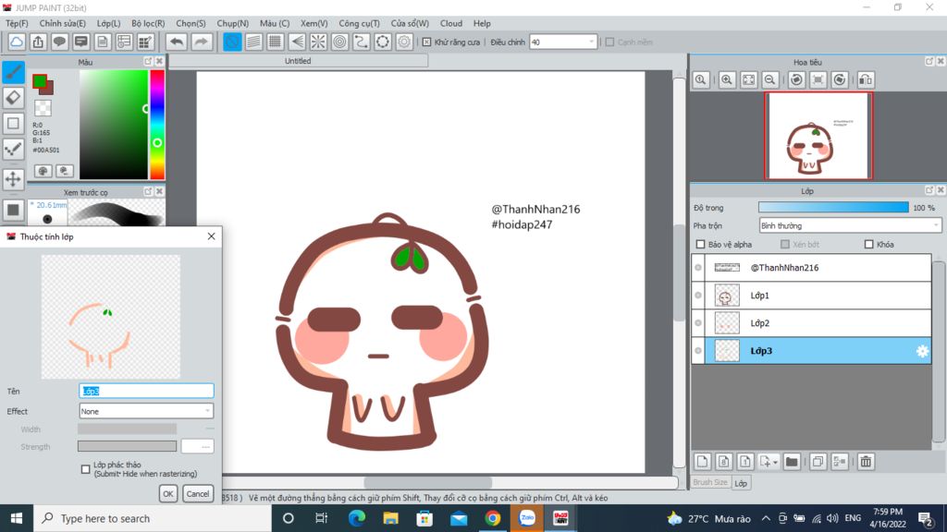
Task: Click the Undo arrow button
Action: [177, 42]
